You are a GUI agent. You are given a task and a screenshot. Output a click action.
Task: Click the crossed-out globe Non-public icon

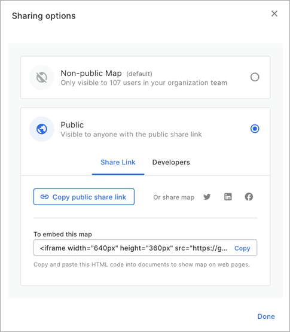point(42,77)
